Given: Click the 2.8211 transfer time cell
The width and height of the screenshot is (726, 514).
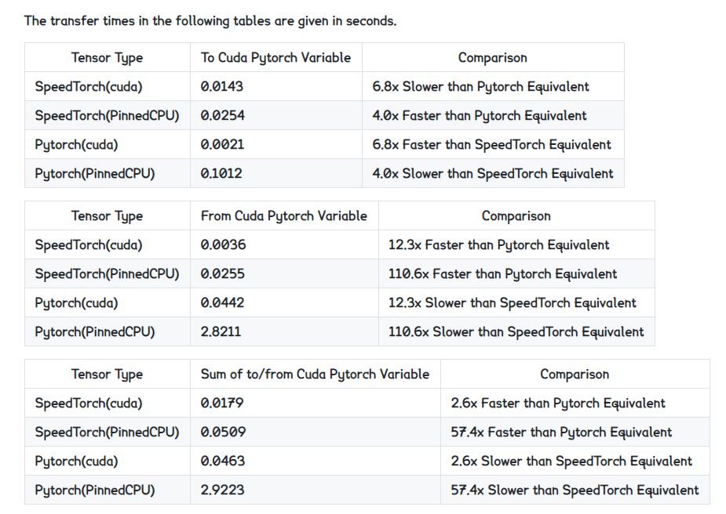Looking at the screenshot, I should point(221,331).
